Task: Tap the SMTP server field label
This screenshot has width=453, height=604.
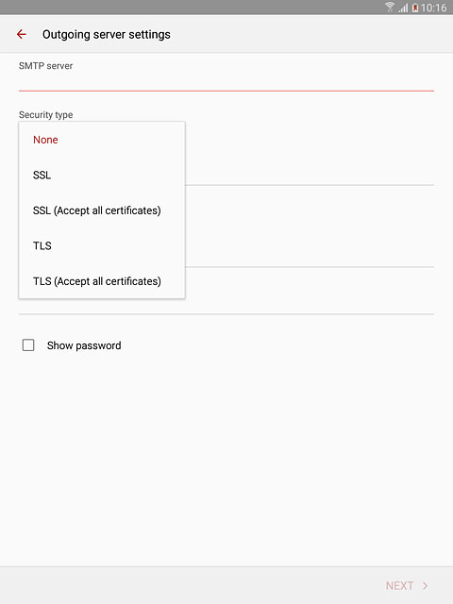Action: (x=46, y=66)
